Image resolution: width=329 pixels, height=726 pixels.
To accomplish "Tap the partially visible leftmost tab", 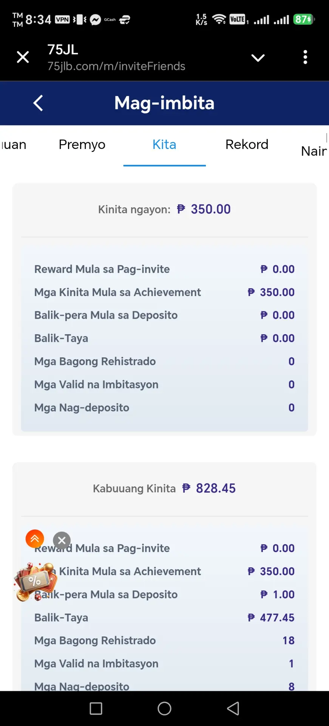I will point(13,144).
